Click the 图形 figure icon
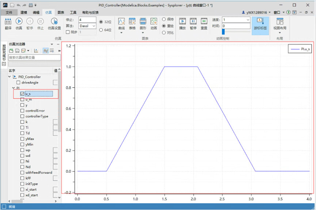This screenshot has width=316, height=210. tap(143, 21)
